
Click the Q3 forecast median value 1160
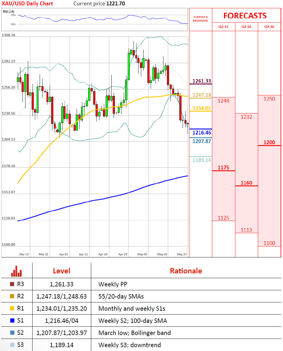point(246,183)
